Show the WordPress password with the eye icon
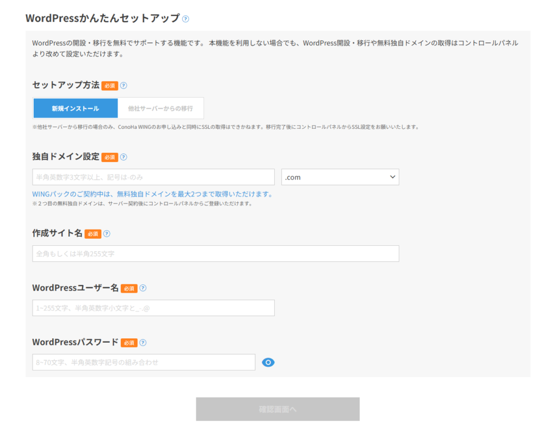This screenshot has height=439, width=557. (x=268, y=362)
